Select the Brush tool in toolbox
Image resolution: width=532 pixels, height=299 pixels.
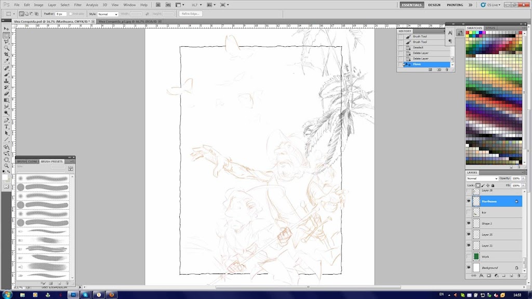pyautogui.click(x=6, y=75)
